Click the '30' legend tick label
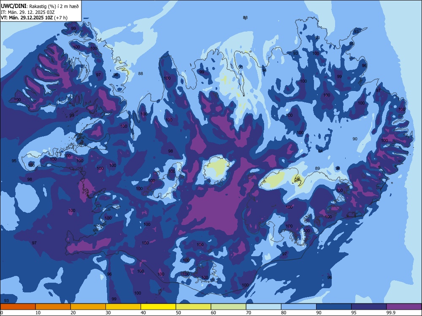 tap(108, 313)
